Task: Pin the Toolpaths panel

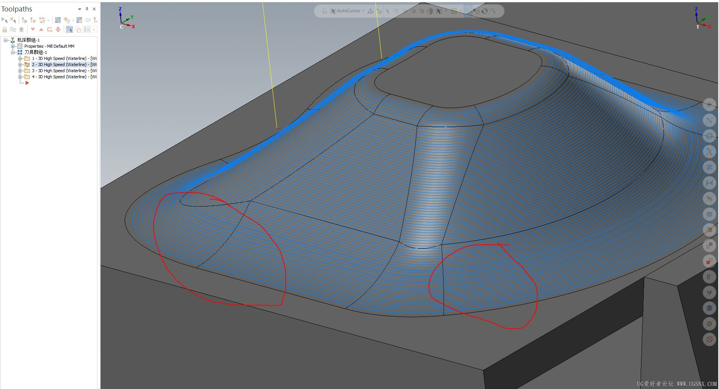Action: tap(87, 9)
